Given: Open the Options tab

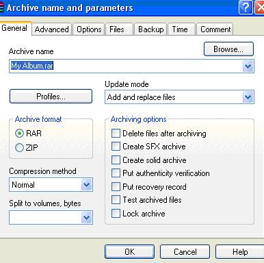Looking at the screenshot, I should [89, 29].
